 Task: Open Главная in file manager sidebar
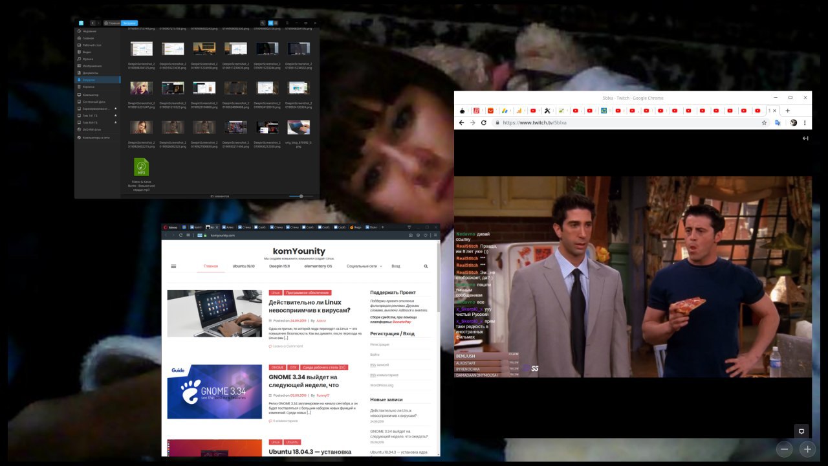click(97, 38)
